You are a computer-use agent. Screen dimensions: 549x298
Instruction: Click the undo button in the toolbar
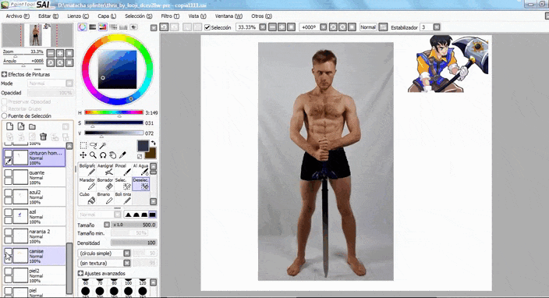pyautogui.click(x=164, y=27)
